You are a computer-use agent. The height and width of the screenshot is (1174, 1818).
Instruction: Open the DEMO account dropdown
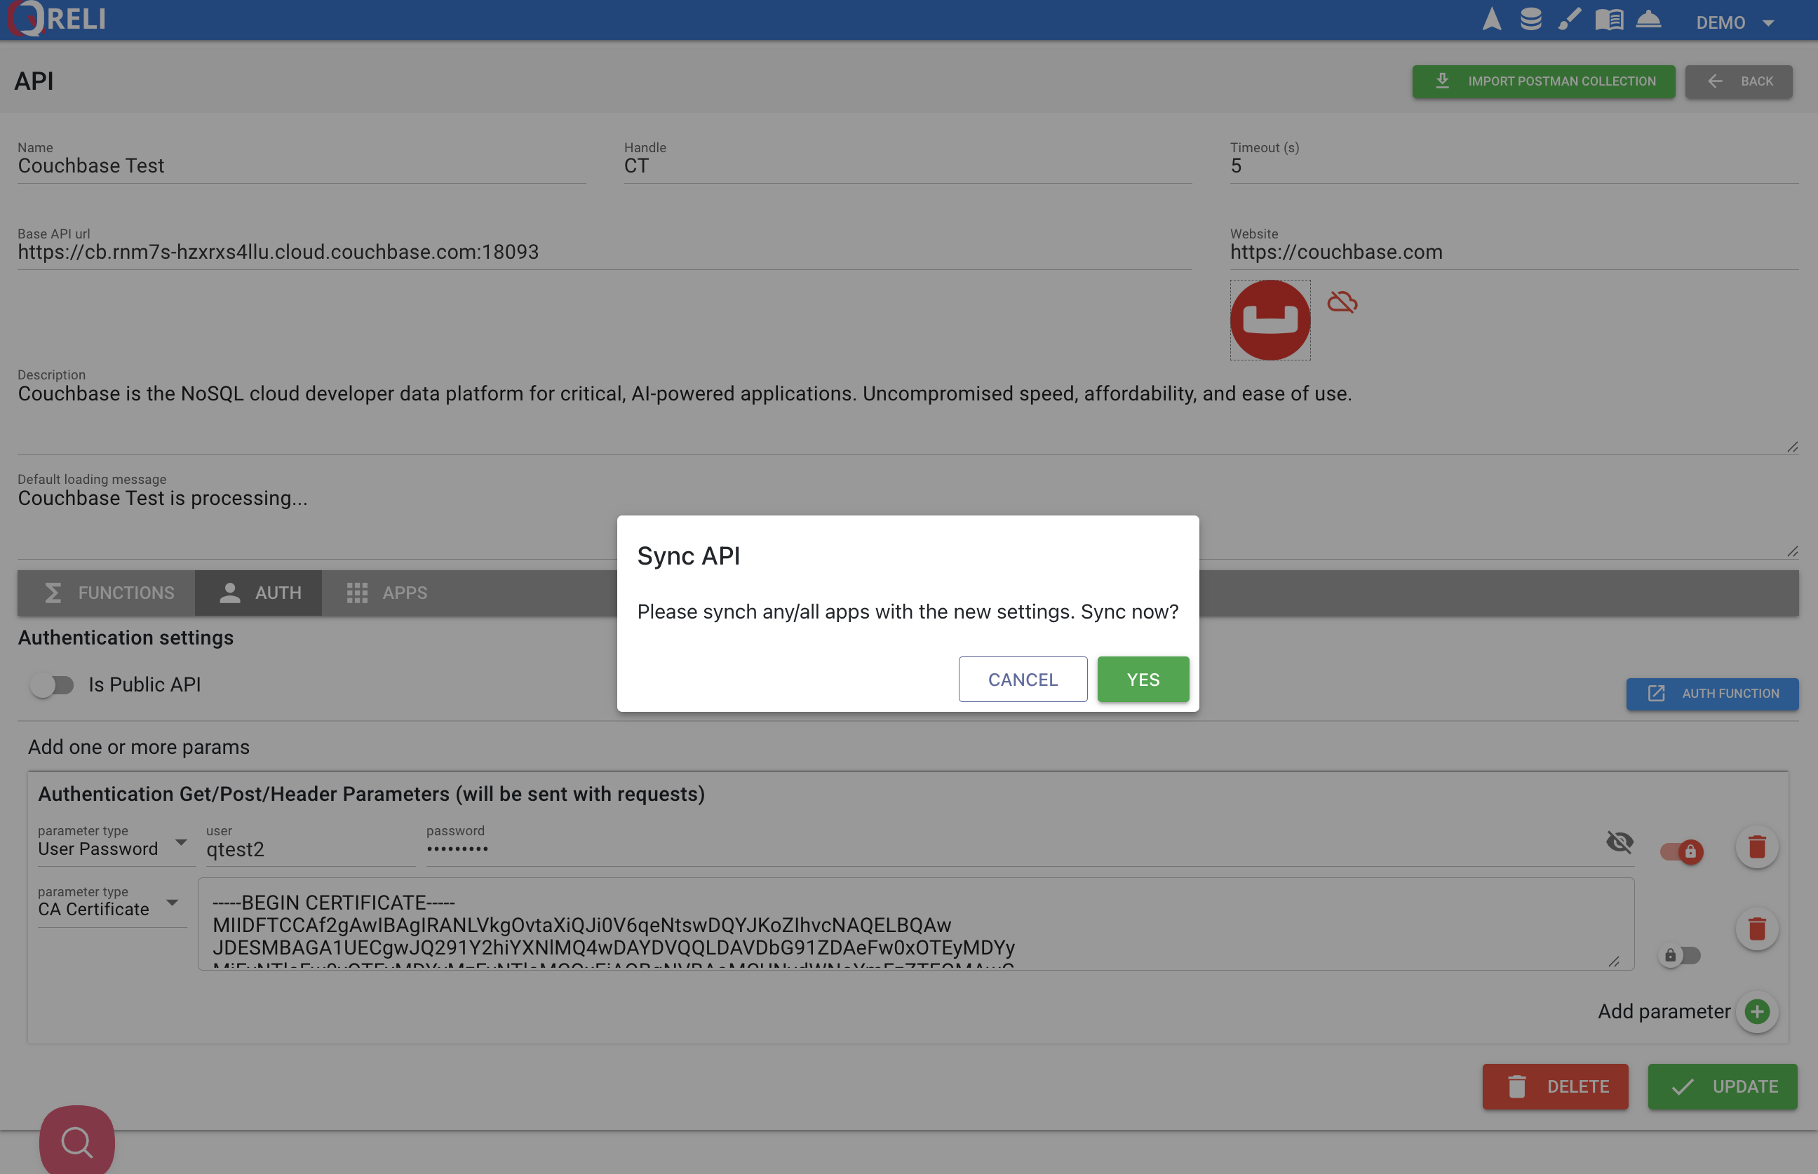[x=1734, y=23]
